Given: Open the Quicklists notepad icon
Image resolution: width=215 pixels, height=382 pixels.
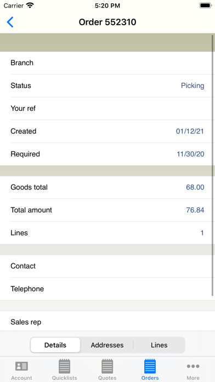Looking at the screenshot, I should (x=65, y=366).
